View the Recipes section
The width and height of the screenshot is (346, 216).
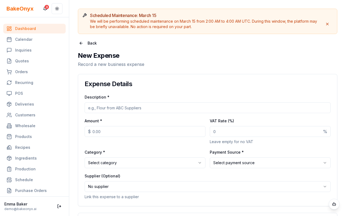[x=22, y=147]
